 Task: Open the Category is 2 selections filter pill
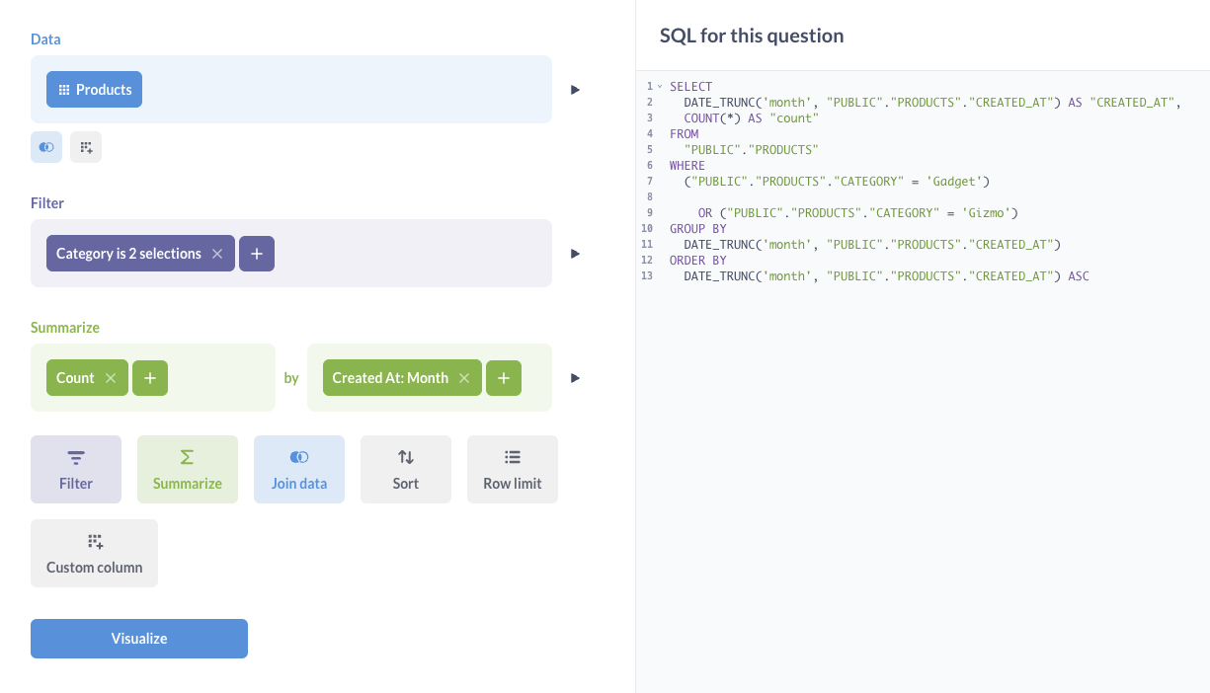[x=126, y=253]
